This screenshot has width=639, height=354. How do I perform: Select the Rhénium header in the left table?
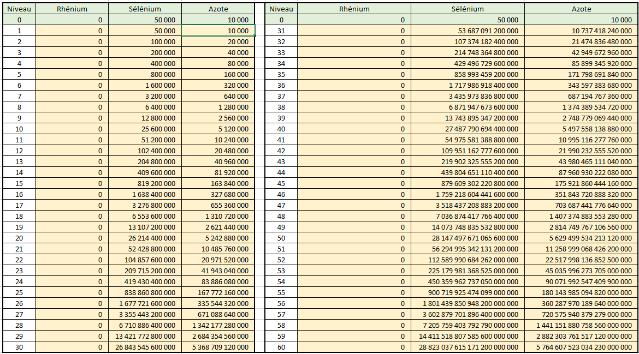72,9
